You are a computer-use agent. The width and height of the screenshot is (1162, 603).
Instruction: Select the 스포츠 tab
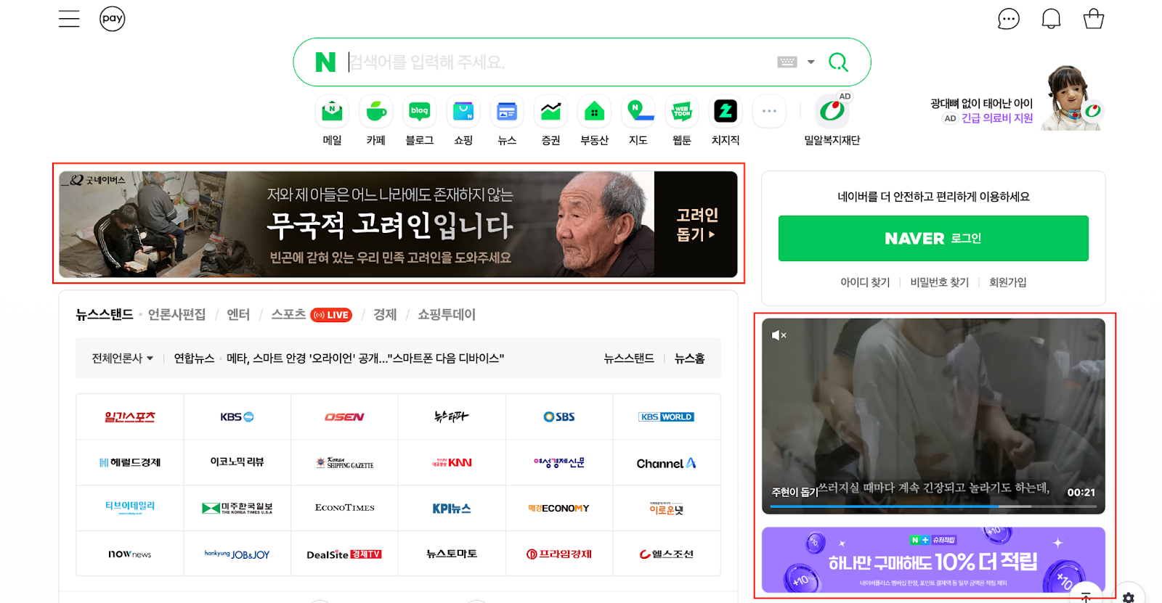pos(288,314)
